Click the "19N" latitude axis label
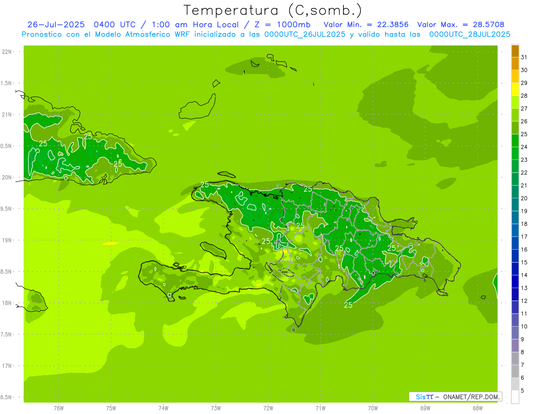Viewport: 536px width, 414px height. (6, 240)
